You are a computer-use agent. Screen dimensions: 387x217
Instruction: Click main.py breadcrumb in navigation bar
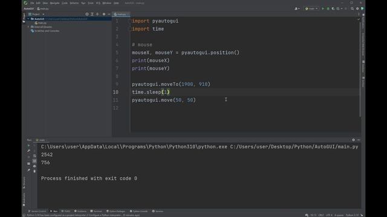tap(43, 8)
